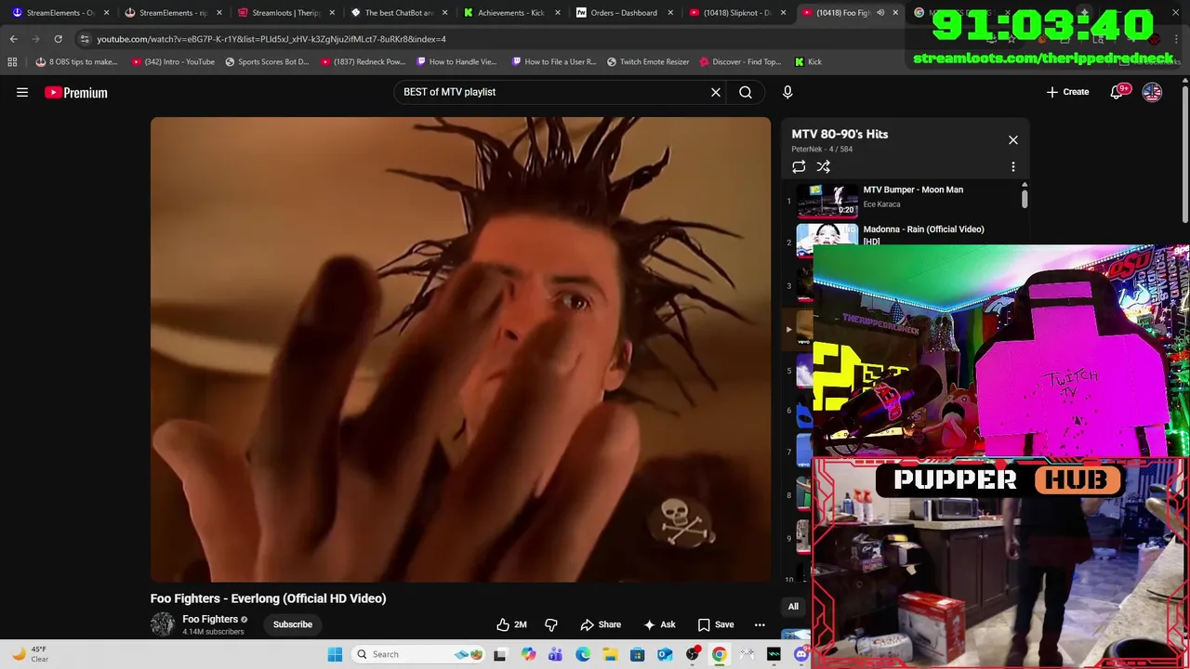Screen dimensions: 1190x669
Task: Clear the search box with X icon
Action: (716, 92)
